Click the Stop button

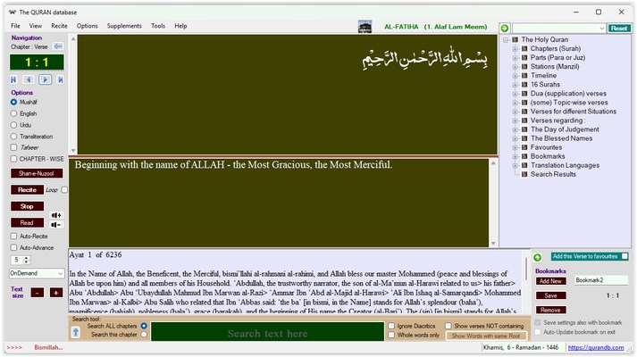pyautogui.click(x=27, y=206)
